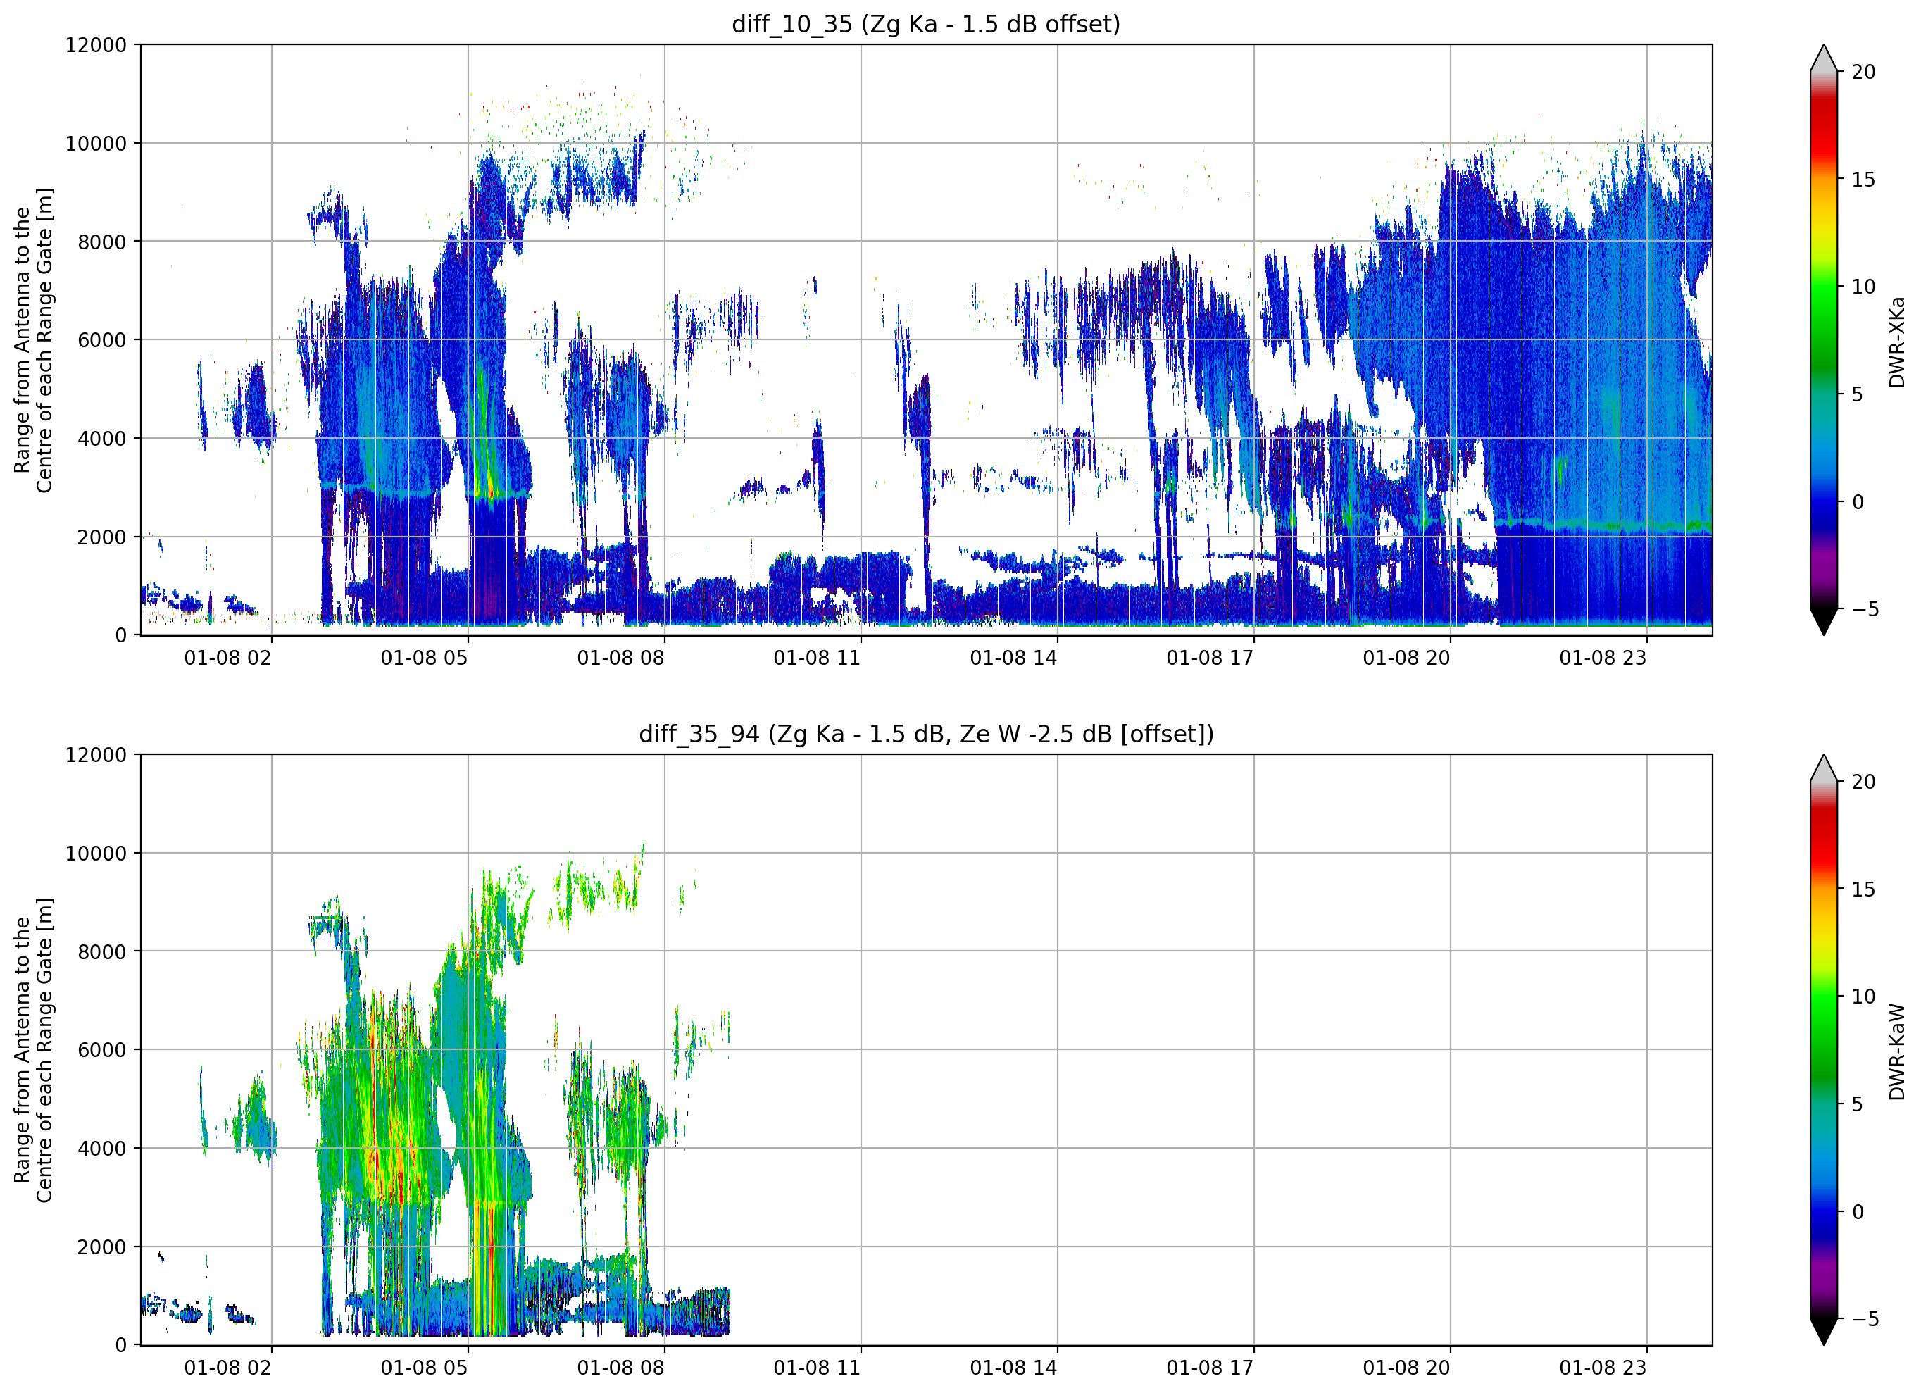The image size is (1921, 1393).
Task: Click the 4000 y-tick of the bottom plot
Action: click(x=101, y=1149)
